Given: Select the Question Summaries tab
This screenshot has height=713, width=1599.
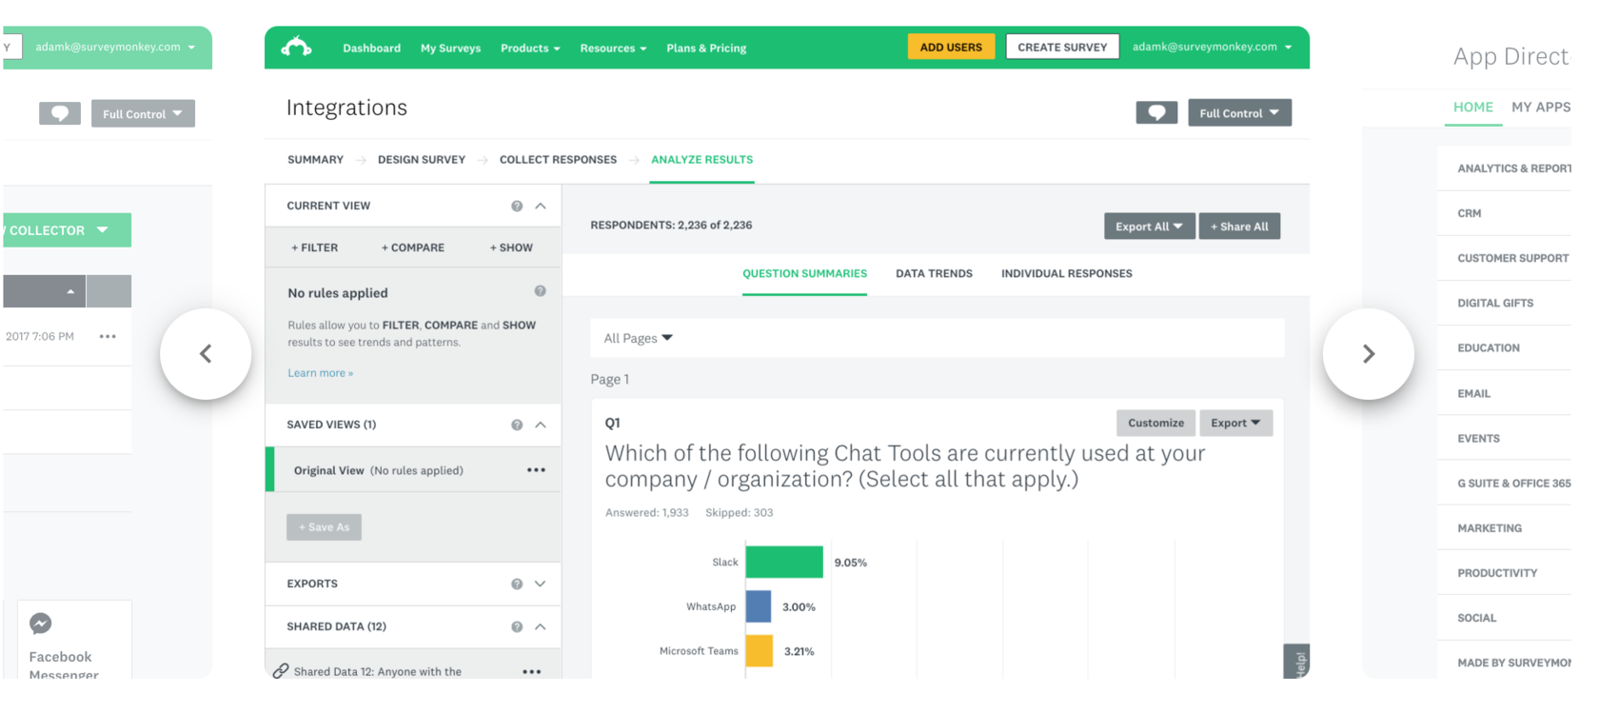Looking at the screenshot, I should [804, 273].
